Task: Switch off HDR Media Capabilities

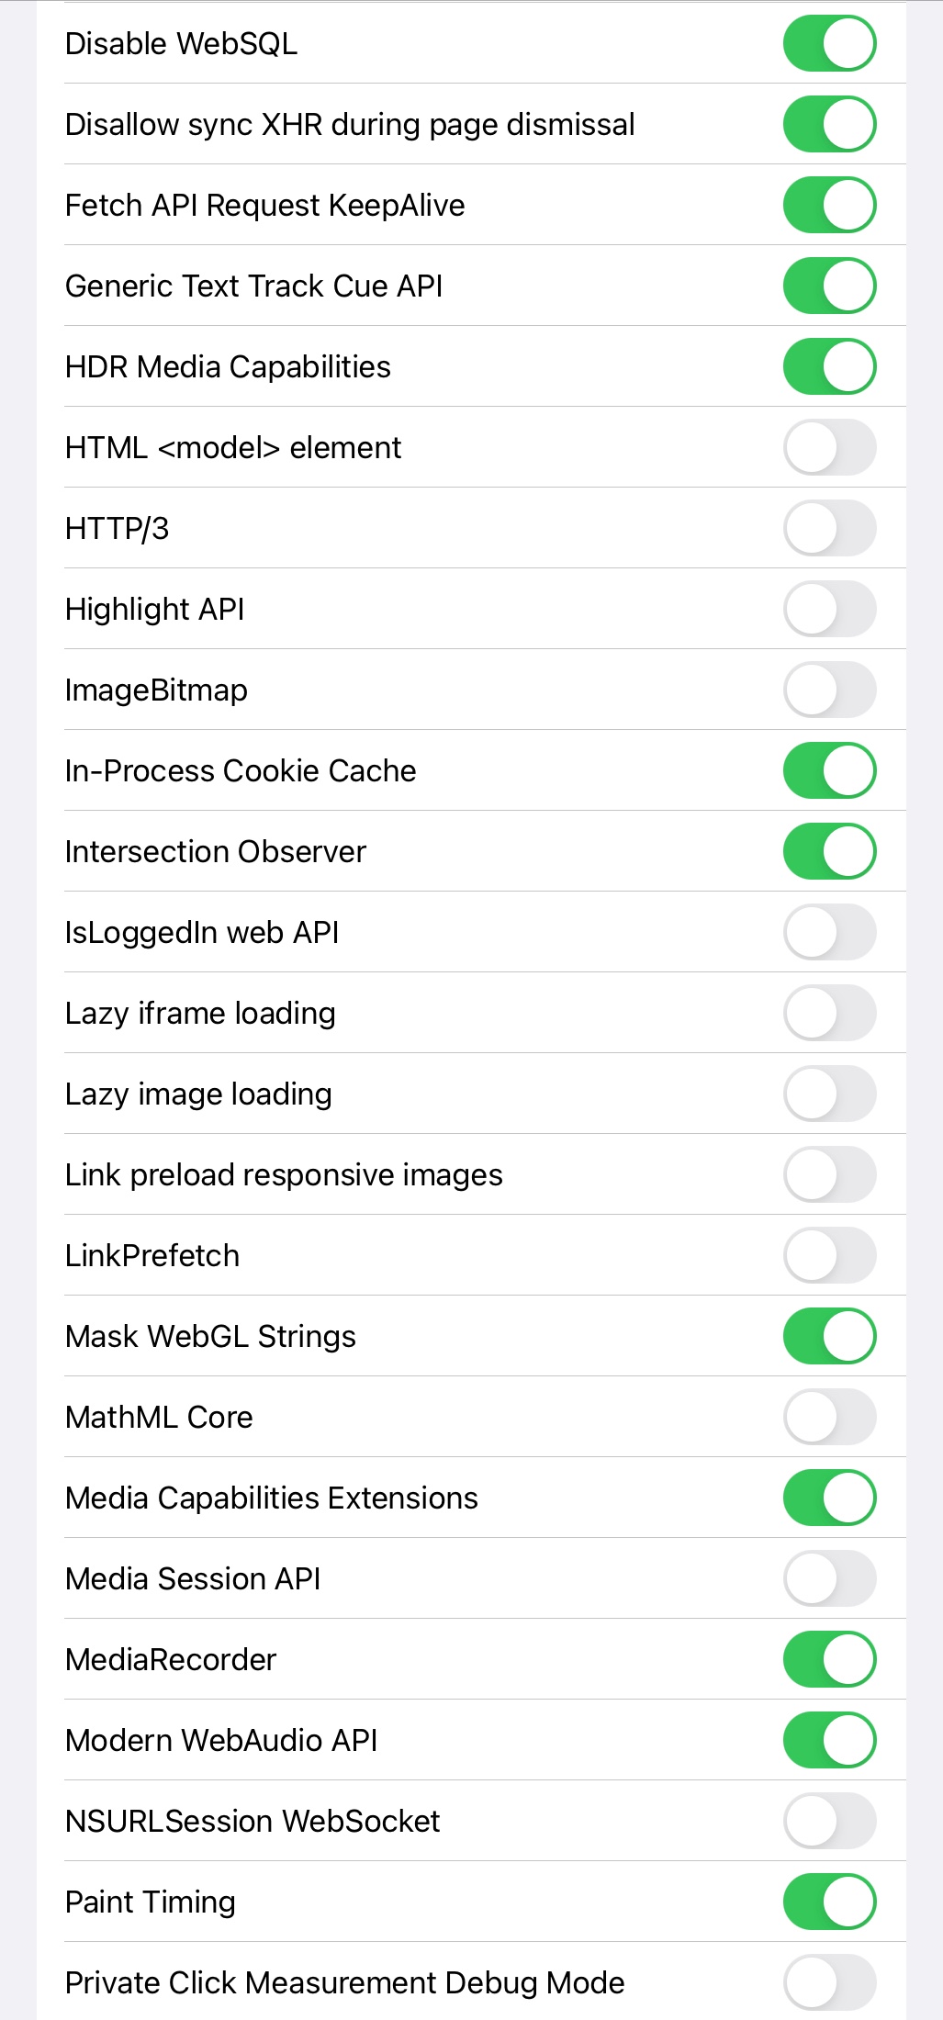Action: tap(829, 366)
